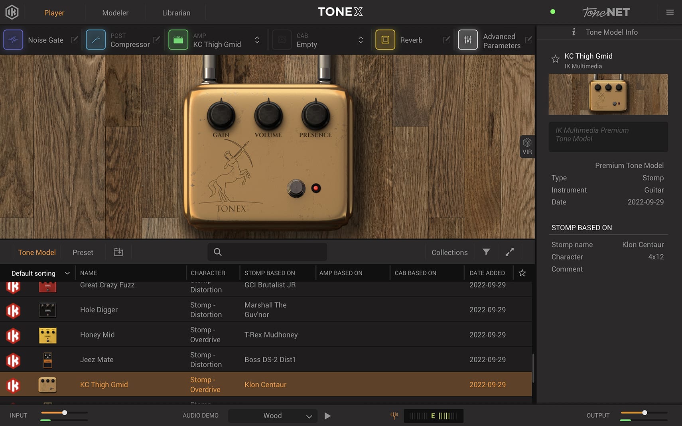Open the tuner icon near the bottom
682x426 pixels.
394,416
